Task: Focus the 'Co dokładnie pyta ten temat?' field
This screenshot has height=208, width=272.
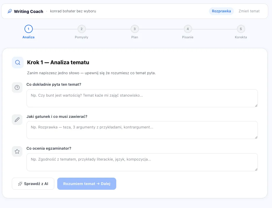Action: point(142,98)
